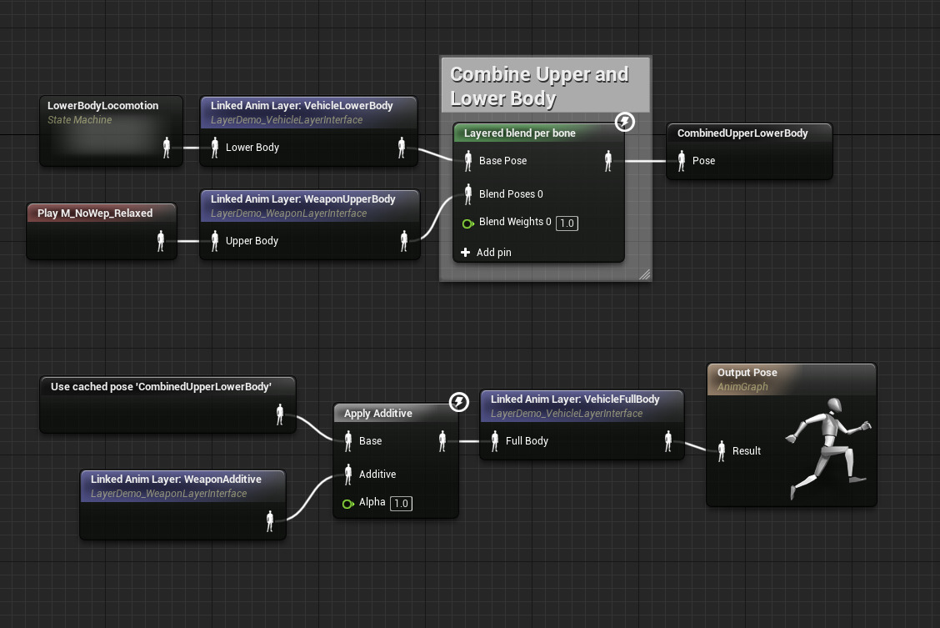Click the LowerBodyLocomotion output pose pin
The height and width of the screenshot is (628, 940).
click(x=166, y=148)
